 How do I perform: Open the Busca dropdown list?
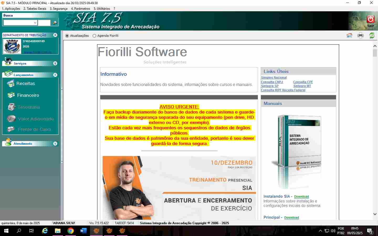click(x=35, y=23)
